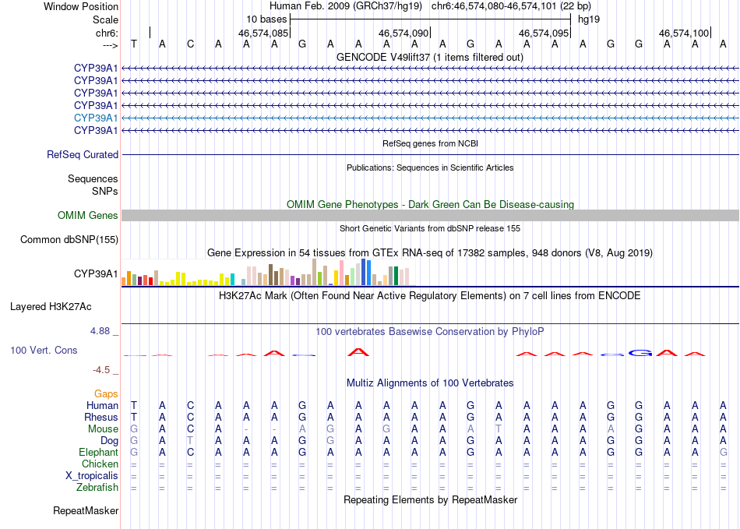Open 'Publications: Sequences in Scientific Articles' title
This screenshot has height=529, width=740.
[x=430, y=168]
